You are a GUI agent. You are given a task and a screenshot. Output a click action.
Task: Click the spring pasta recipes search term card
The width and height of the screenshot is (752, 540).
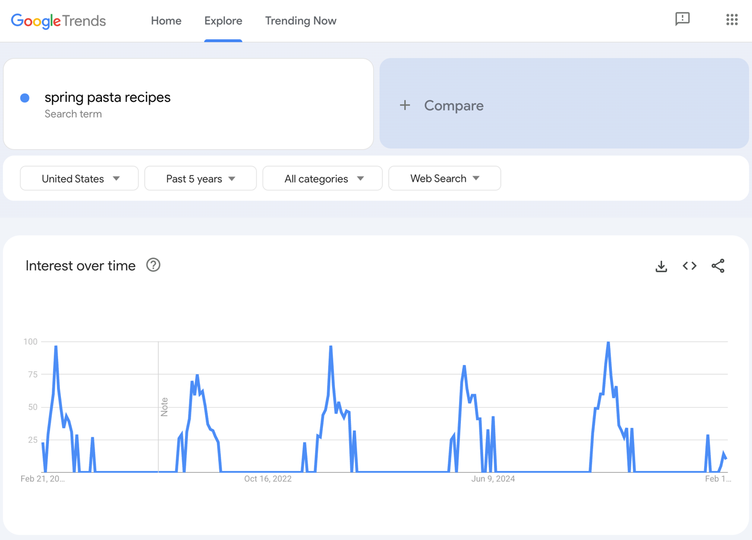coord(107,97)
